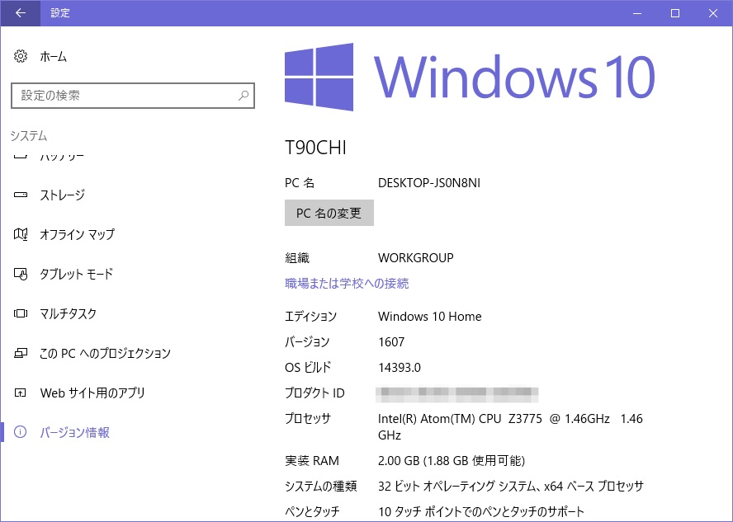Click the blurred プロダクト ID value
Screen dimensions: 733x522
coord(456,394)
